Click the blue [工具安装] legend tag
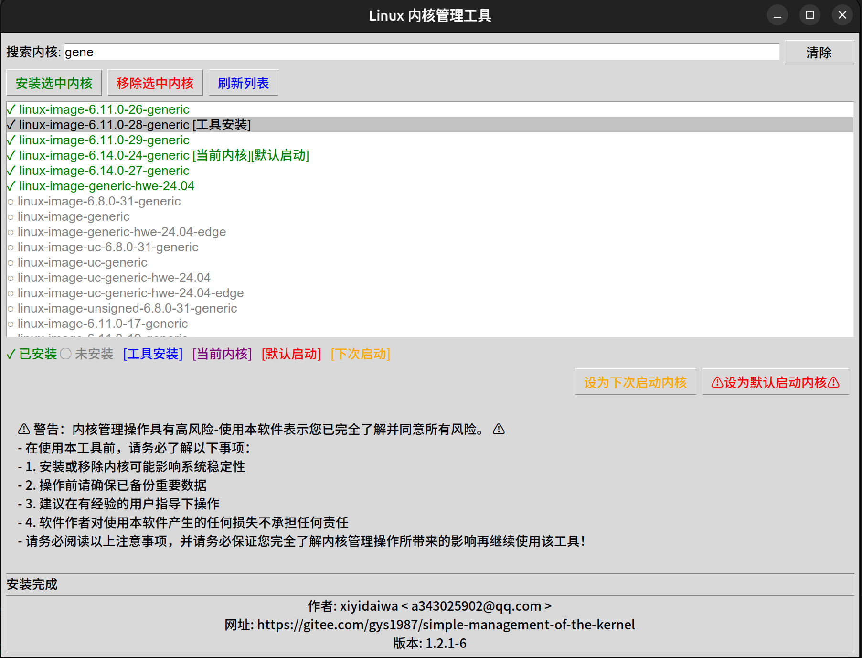 (153, 354)
